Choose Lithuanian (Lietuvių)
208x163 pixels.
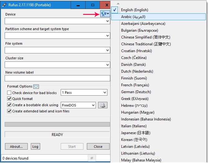point(158,153)
